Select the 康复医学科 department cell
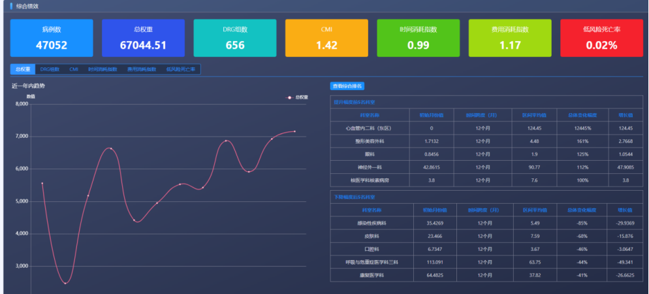 tap(372, 275)
